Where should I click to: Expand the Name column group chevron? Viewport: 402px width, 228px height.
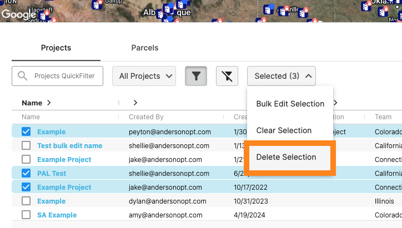point(49,103)
